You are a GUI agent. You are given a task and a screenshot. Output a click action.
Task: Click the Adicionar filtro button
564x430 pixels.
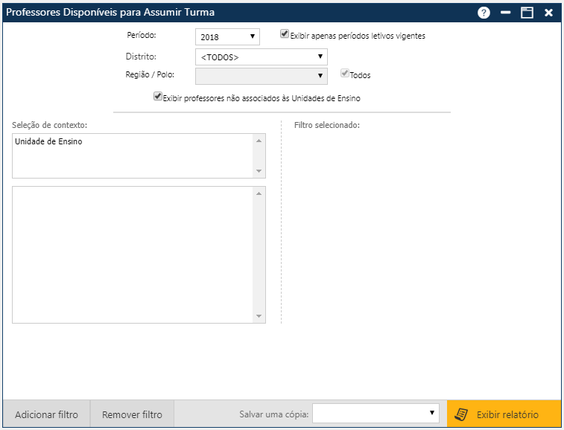click(46, 414)
